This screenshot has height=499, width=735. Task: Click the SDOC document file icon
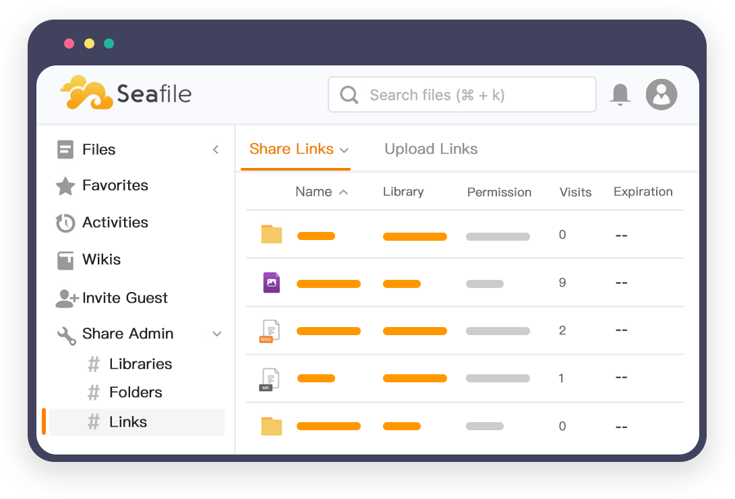[270, 331]
